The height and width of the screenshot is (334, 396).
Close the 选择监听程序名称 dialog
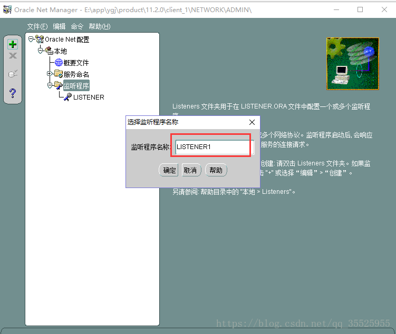252,122
